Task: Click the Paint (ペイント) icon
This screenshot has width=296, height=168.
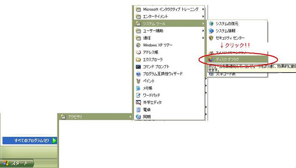Action: (139, 81)
